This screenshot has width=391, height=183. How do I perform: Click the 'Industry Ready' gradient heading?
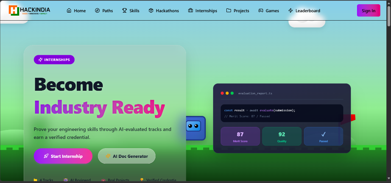pos(99,108)
